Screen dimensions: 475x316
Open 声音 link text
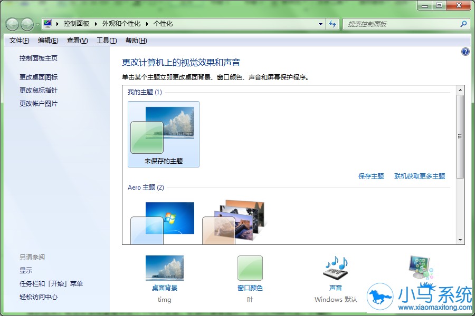336,288
